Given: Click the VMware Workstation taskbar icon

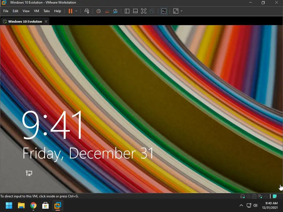Looking at the screenshot, I should [x=58, y=205].
